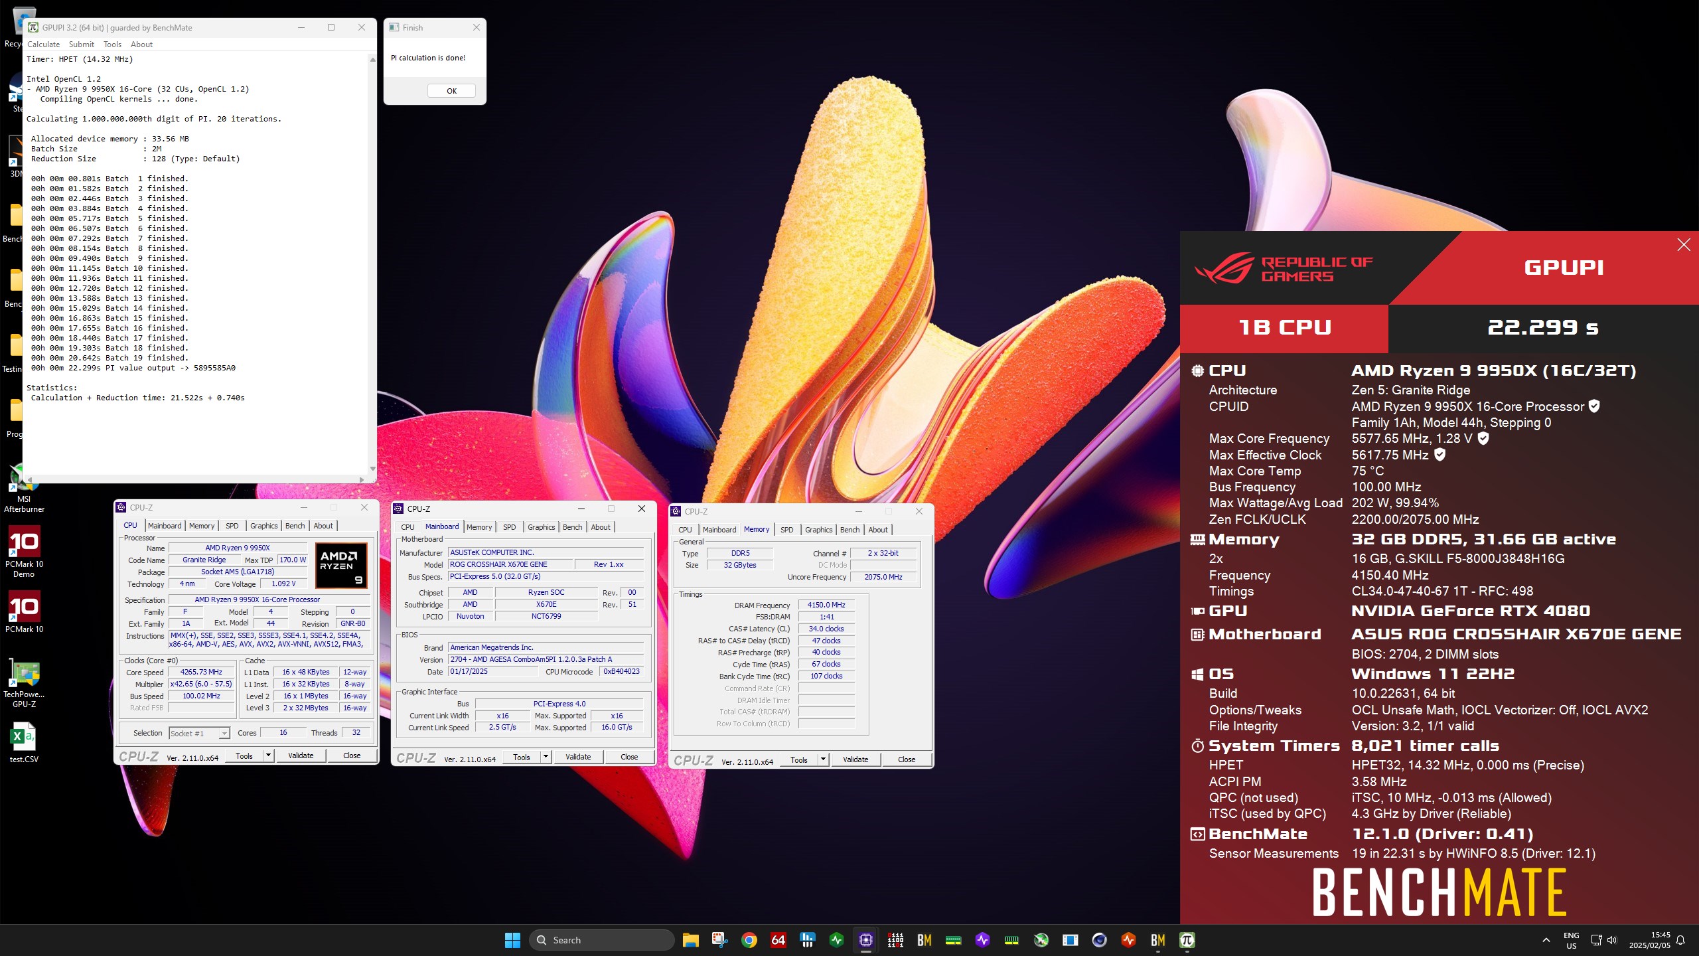
Task: Open the notification bell in system tray
Action: tap(1681, 940)
